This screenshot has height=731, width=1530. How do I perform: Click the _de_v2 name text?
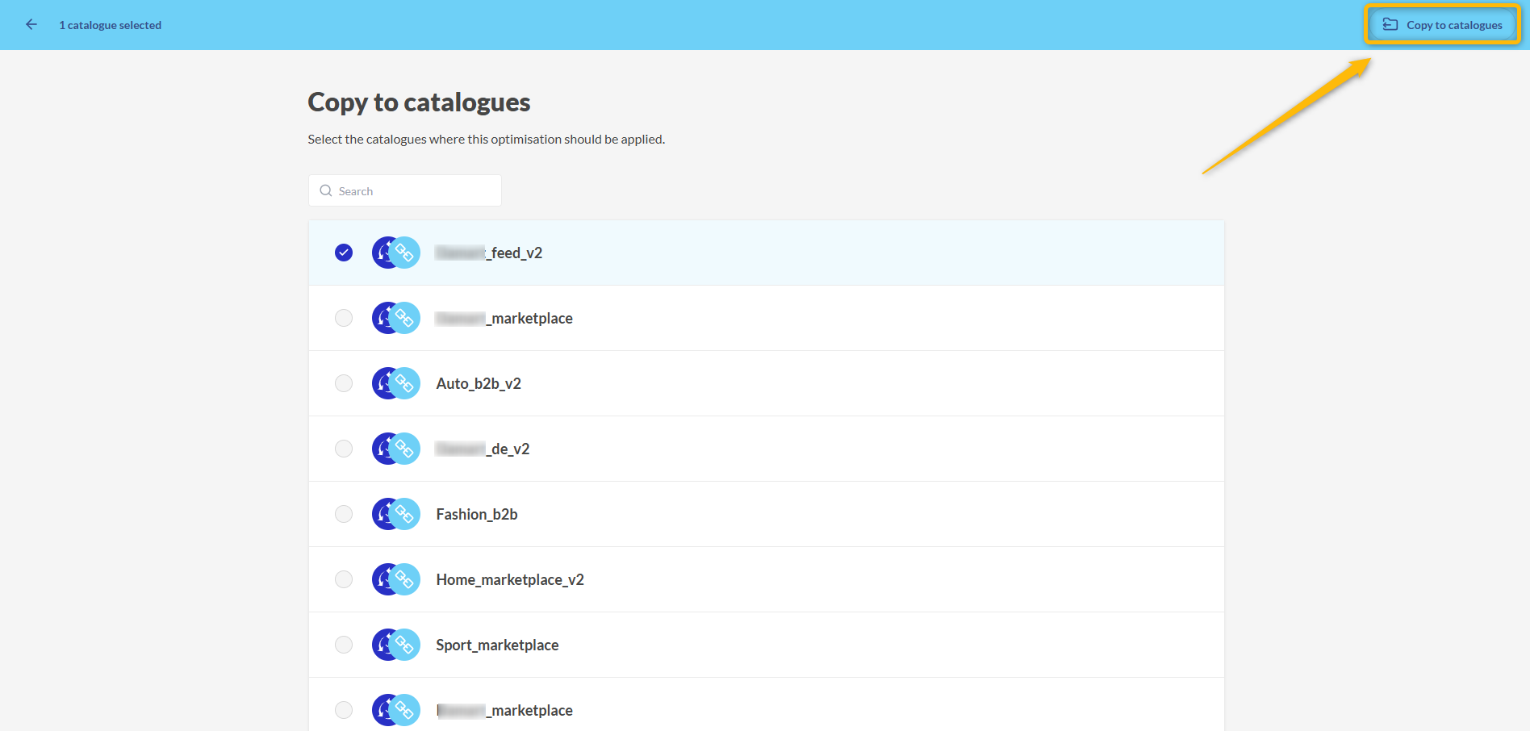[x=483, y=449]
